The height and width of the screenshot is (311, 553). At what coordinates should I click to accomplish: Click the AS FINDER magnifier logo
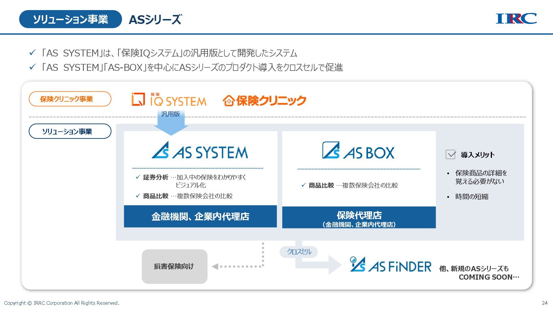click(x=357, y=264)
